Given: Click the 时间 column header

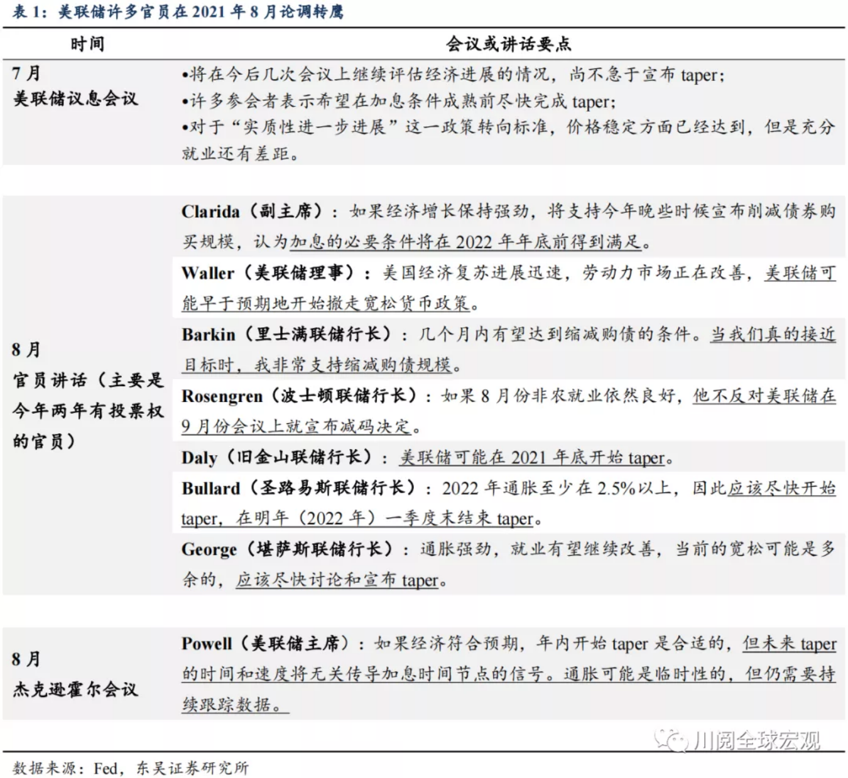Looking at the screenshot, I should pyautogui.click(x=87, y=44).
